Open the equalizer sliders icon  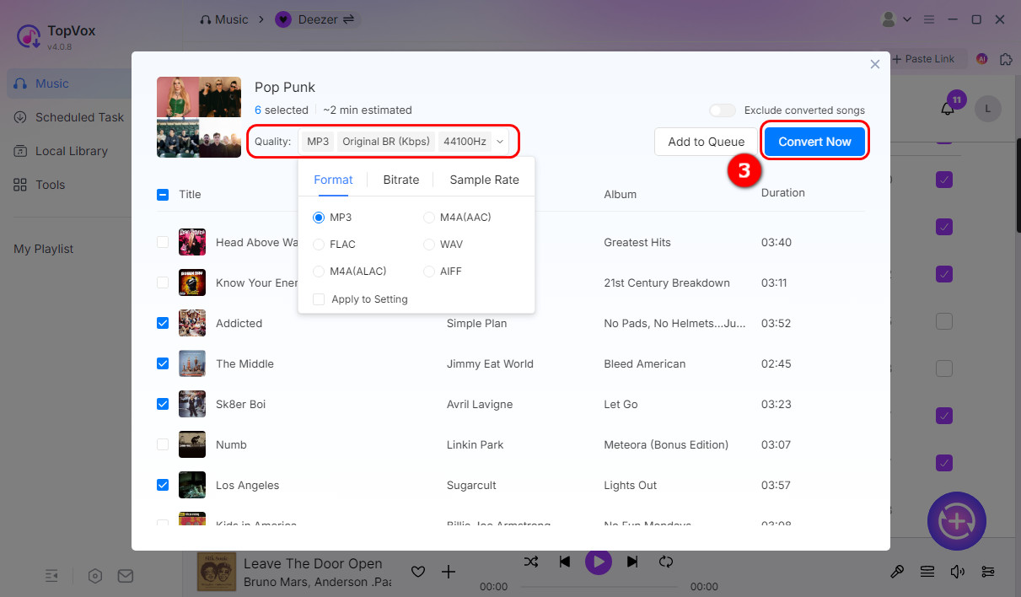coord(988,571)
